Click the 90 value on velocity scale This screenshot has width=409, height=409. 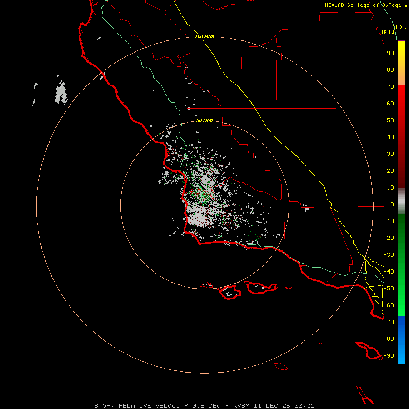[x=390, y=53]
